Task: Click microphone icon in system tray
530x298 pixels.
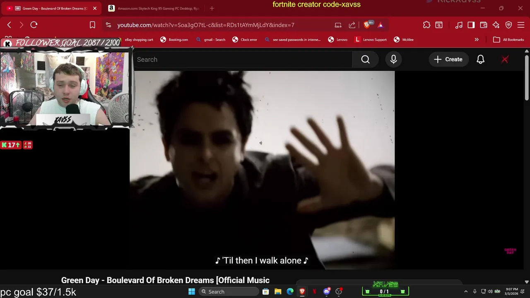Action: click(x=475, y=292)
